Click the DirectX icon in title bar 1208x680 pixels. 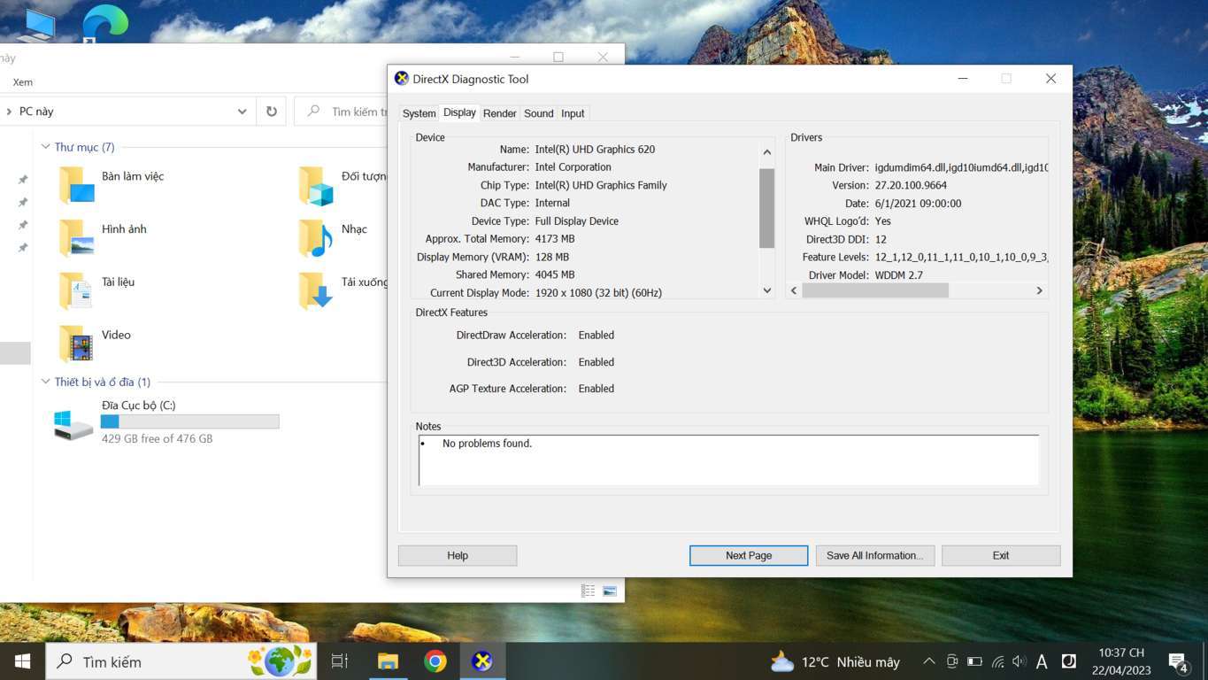click(x=402, y=79)
